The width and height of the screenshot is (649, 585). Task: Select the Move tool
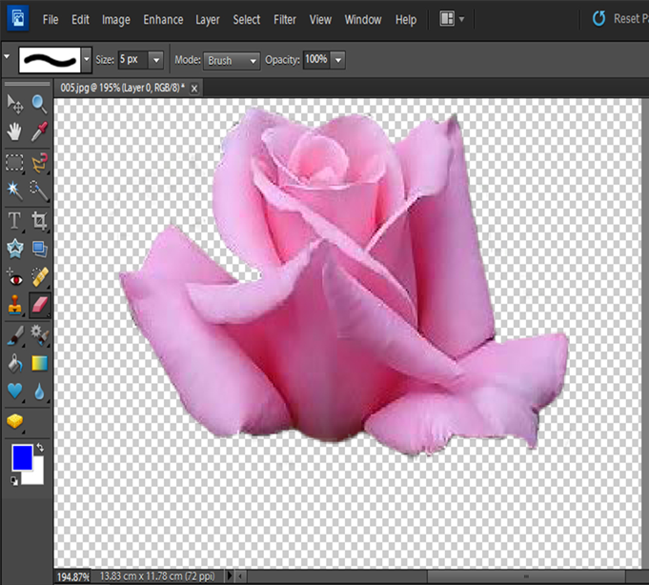point(15,104)
